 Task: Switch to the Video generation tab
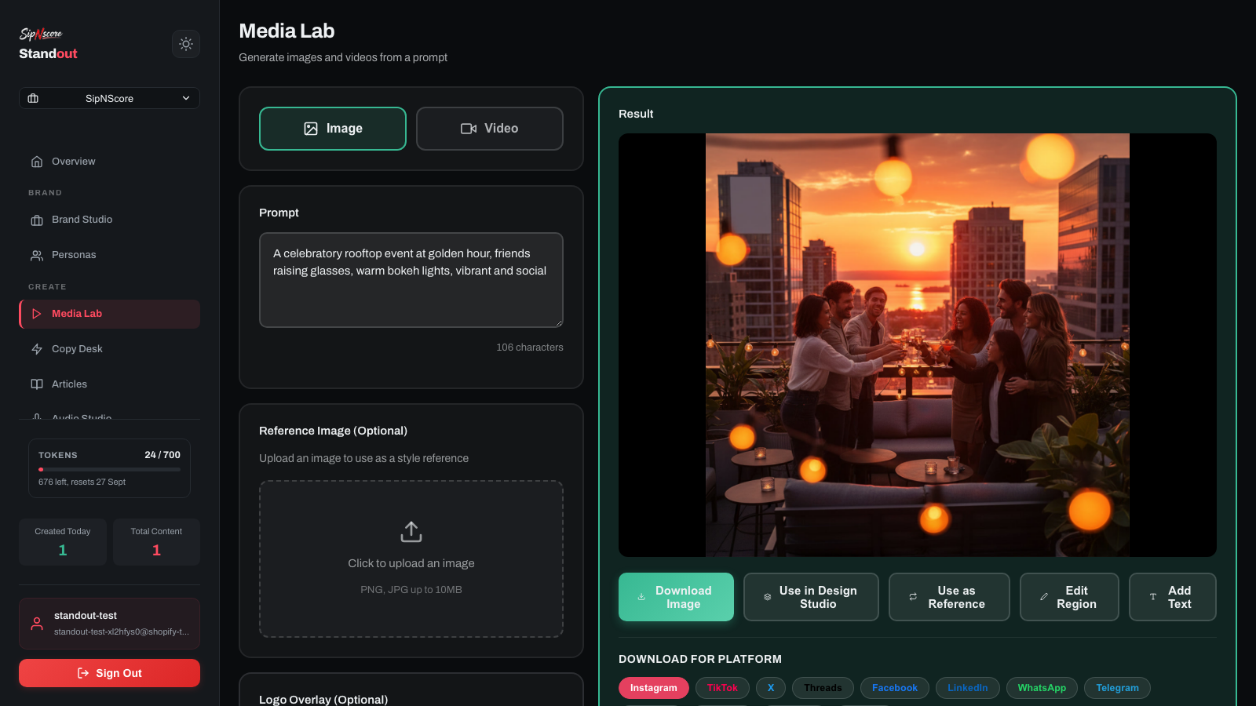tap(490, 129)
